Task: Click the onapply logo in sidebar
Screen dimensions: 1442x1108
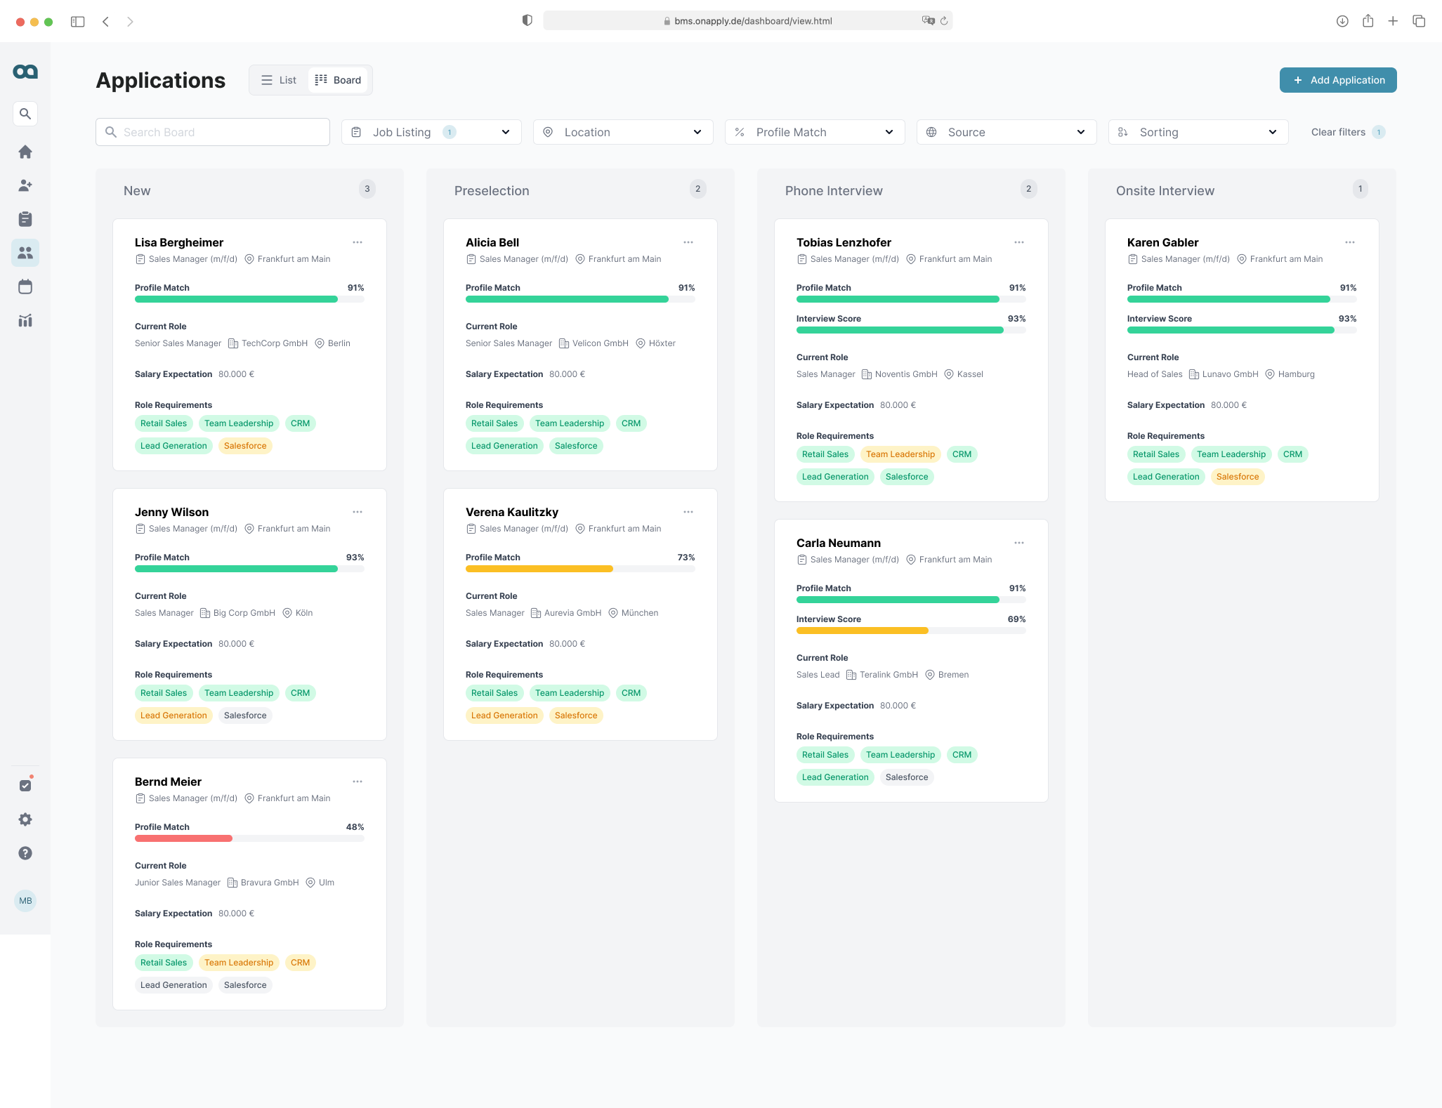Action: point(25,72)
